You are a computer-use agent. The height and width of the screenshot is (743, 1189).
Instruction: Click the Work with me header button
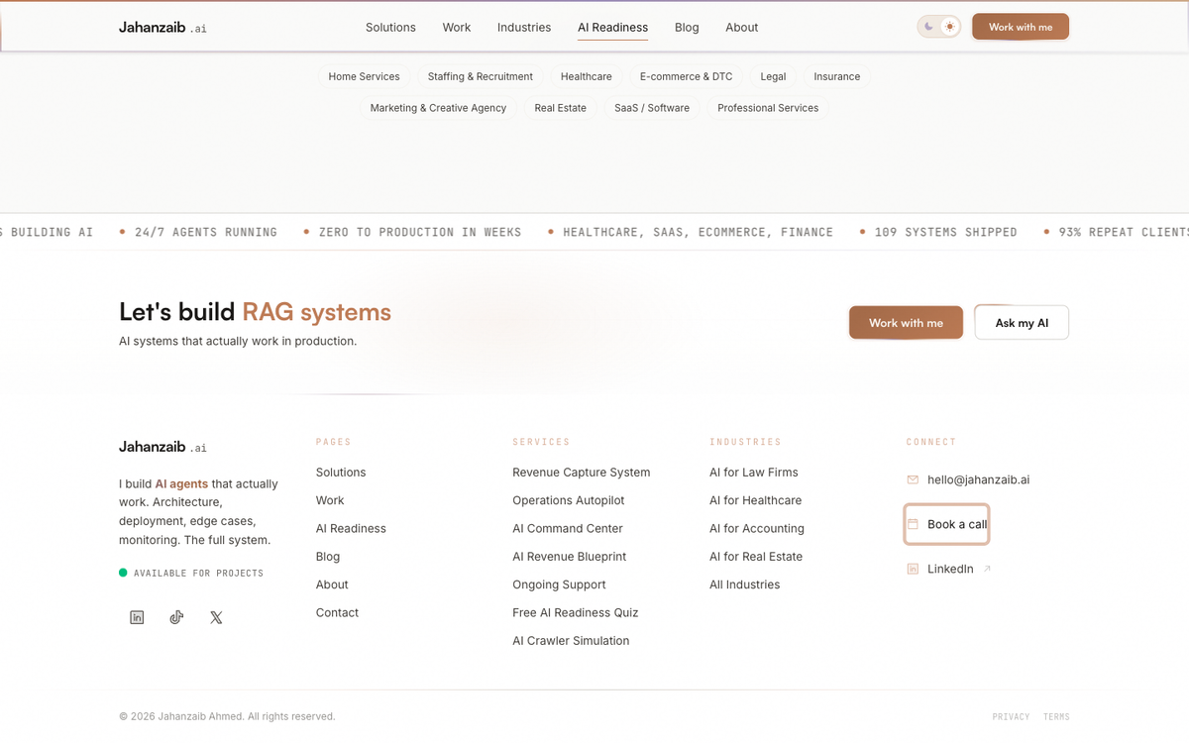click(x=1021, y=27)
